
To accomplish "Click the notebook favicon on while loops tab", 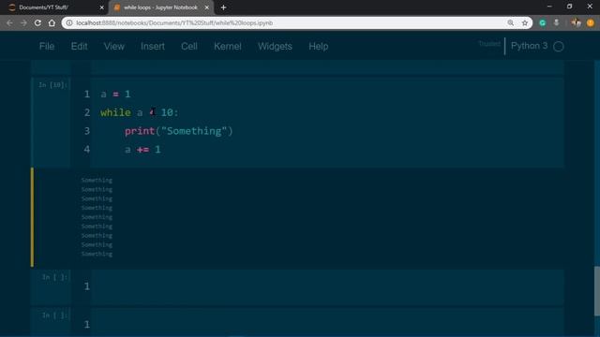I will pos(117,7).
